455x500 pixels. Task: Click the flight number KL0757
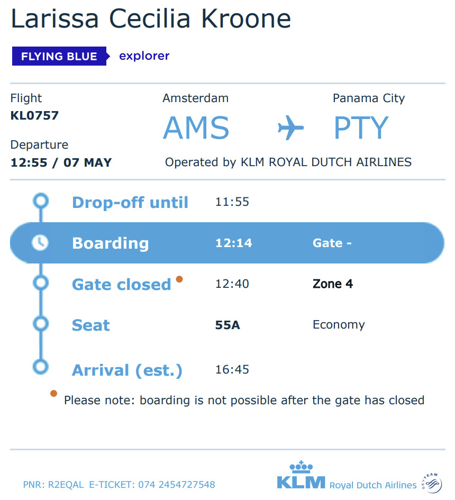[x=34, y=115]
